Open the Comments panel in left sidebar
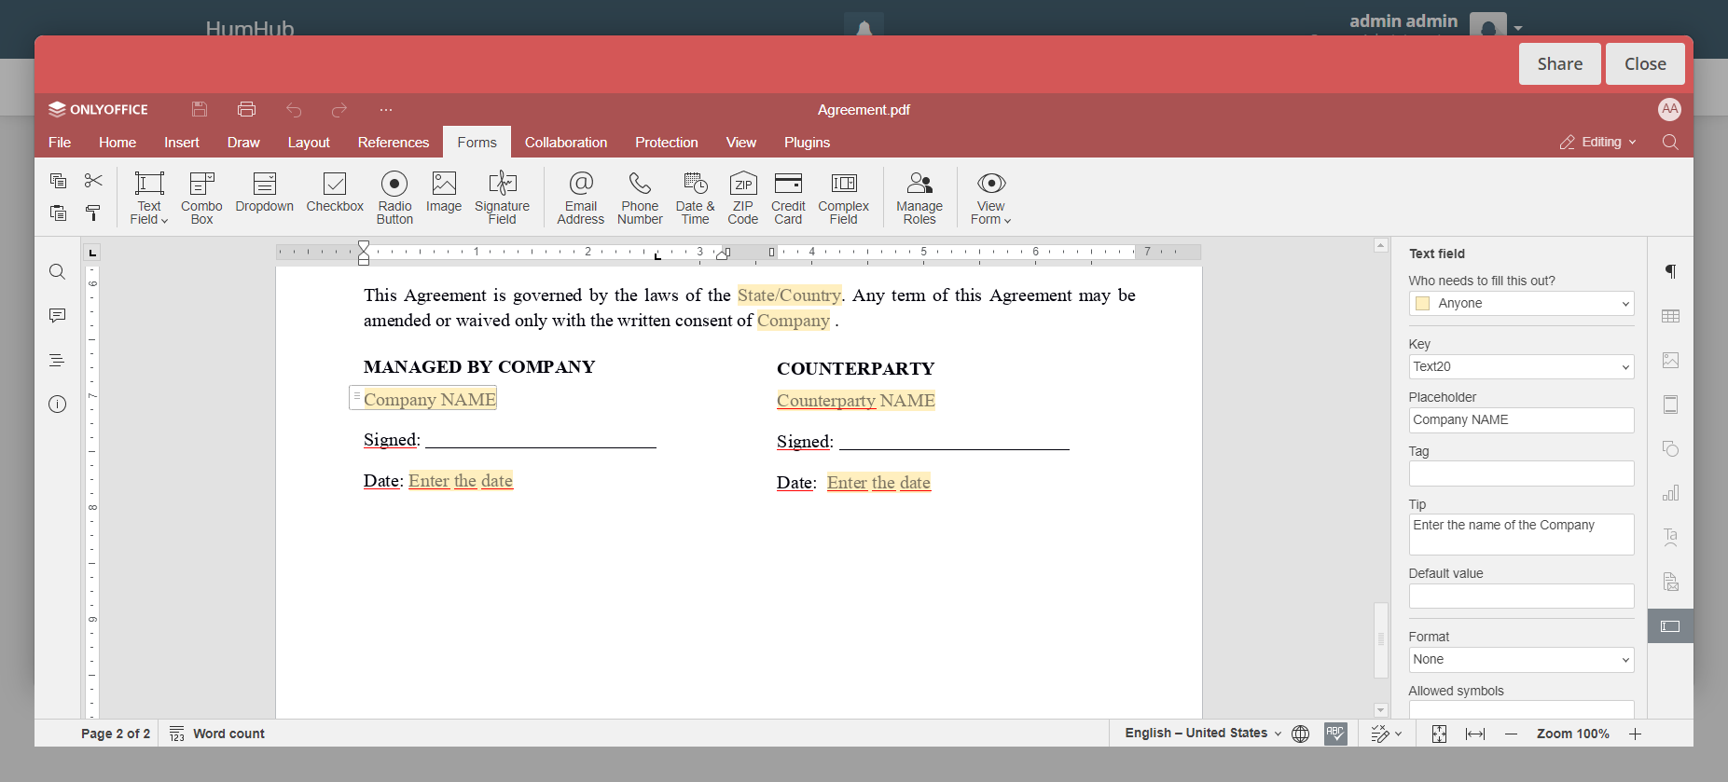 point(57,316)
